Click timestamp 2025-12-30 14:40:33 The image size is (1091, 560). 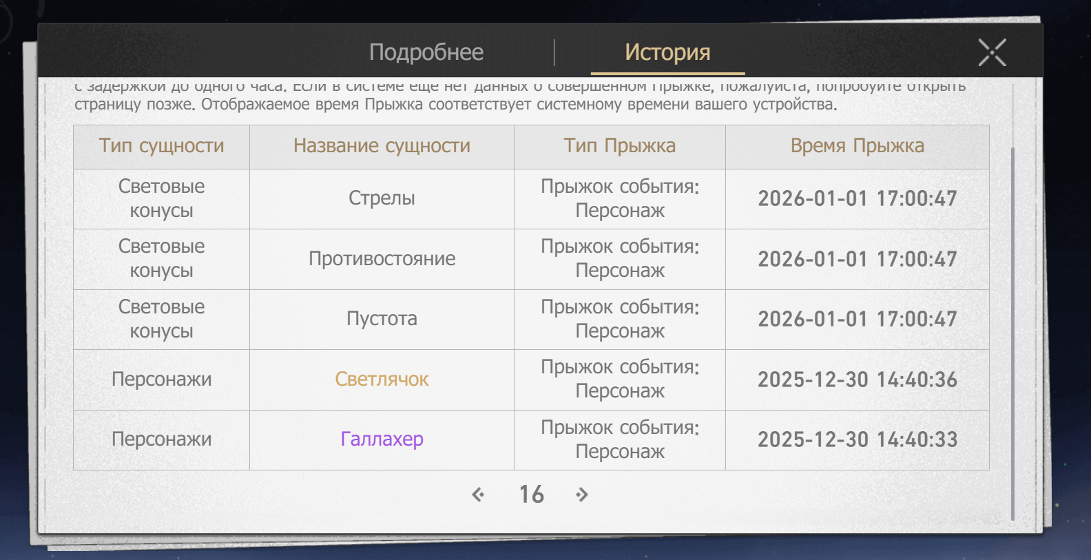point(858,439)
